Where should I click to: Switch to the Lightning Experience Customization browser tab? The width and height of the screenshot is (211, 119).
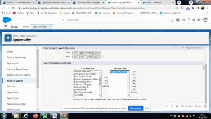pyautogui.click(x=53, y=3)
